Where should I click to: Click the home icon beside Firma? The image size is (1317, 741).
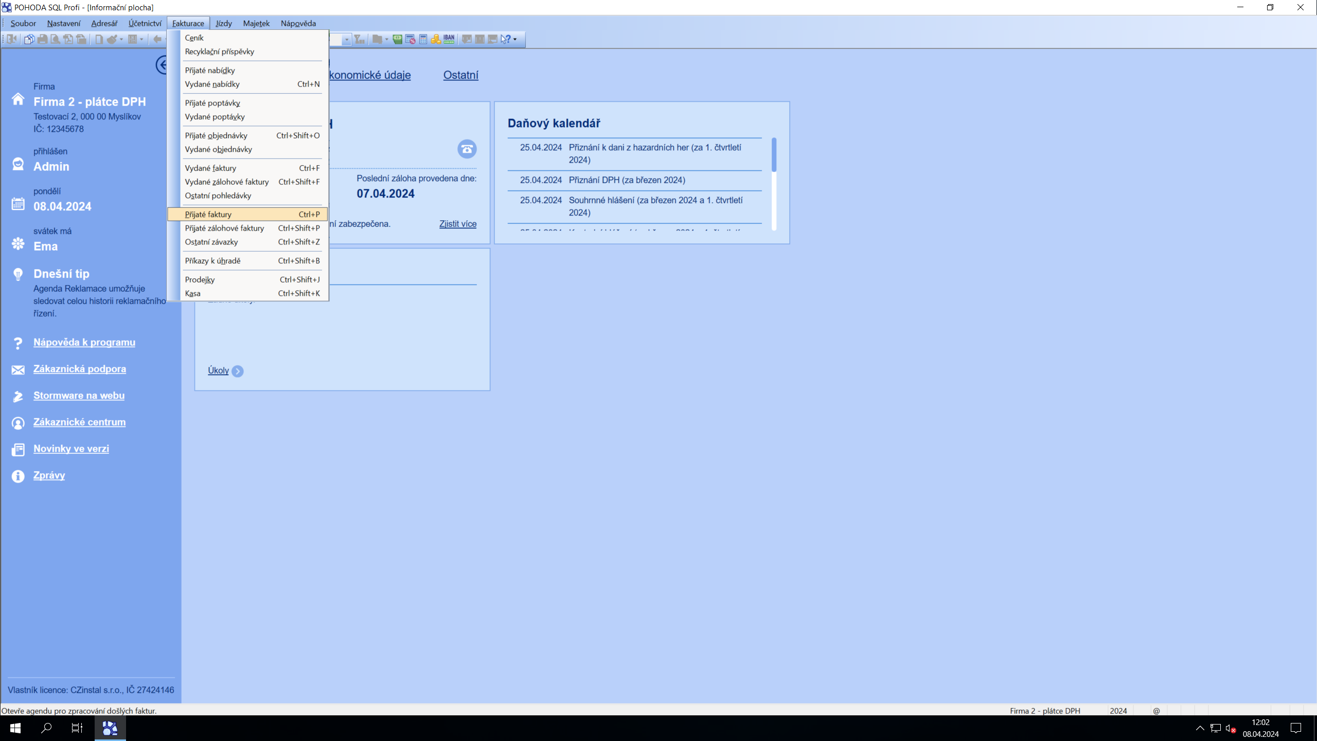coord(18,99)
